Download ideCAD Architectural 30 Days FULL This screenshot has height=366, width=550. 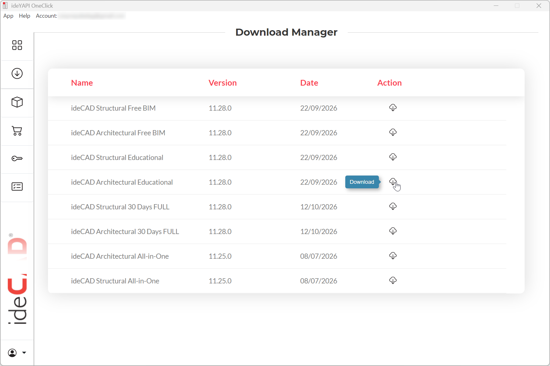pyautogui.click(x=393, y=231)
